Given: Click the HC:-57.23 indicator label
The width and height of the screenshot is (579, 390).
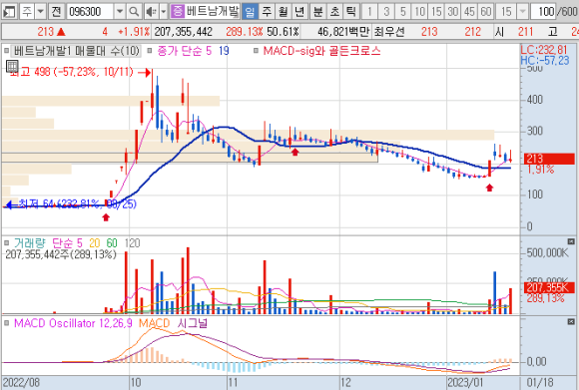Looking at the screenshot, I should pos(545,60).
